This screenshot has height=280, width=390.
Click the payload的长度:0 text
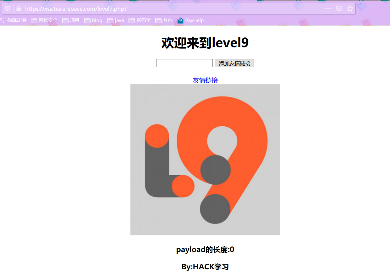pos(205,250)
